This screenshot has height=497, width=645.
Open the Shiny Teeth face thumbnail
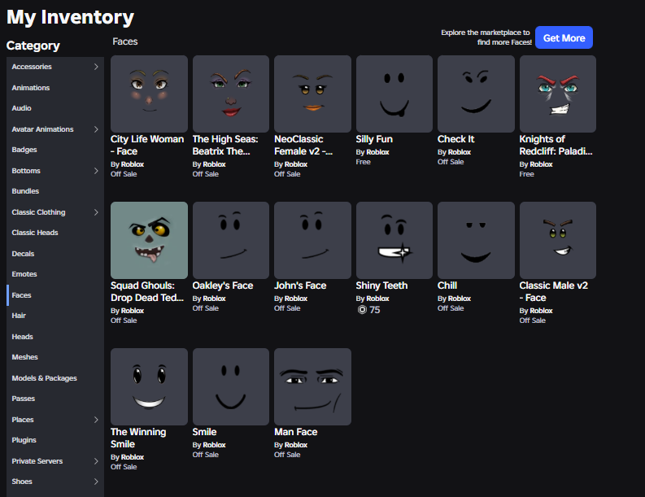pos(394,240)
